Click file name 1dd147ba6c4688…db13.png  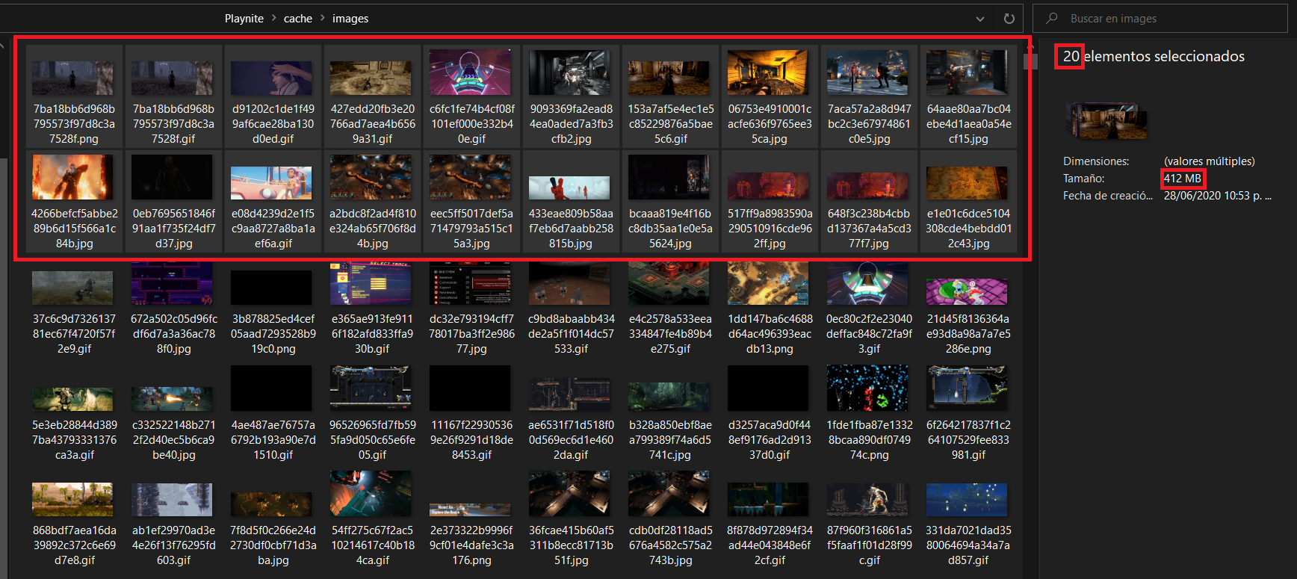[x=770, y=334]
